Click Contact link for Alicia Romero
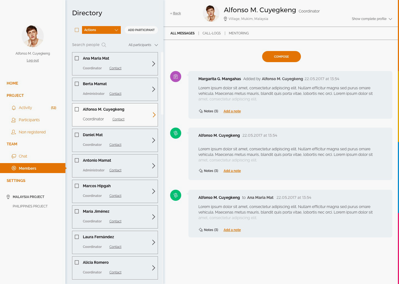This screenshot has width=399, height=284. pyautogui.click(x=115, y=272)
